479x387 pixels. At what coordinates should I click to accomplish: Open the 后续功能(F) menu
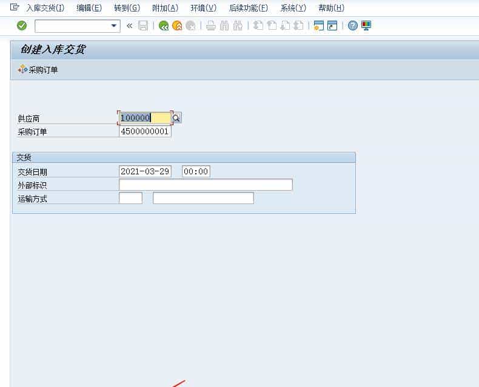pyautogui.click(x=249, y=8)
